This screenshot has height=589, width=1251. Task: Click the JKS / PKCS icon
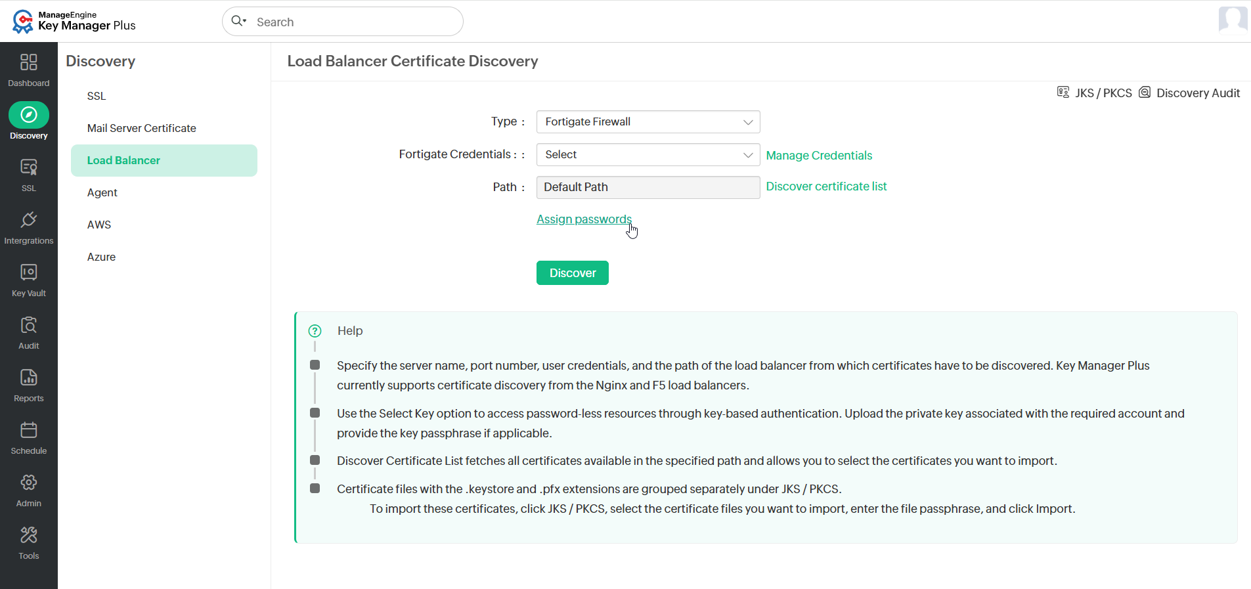point(1063,92)
